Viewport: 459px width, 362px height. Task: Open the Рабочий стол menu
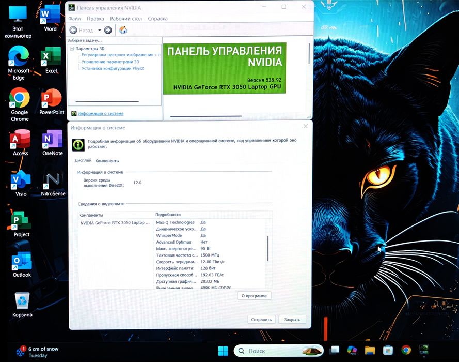pyautogui.click(x=126, y=19)
